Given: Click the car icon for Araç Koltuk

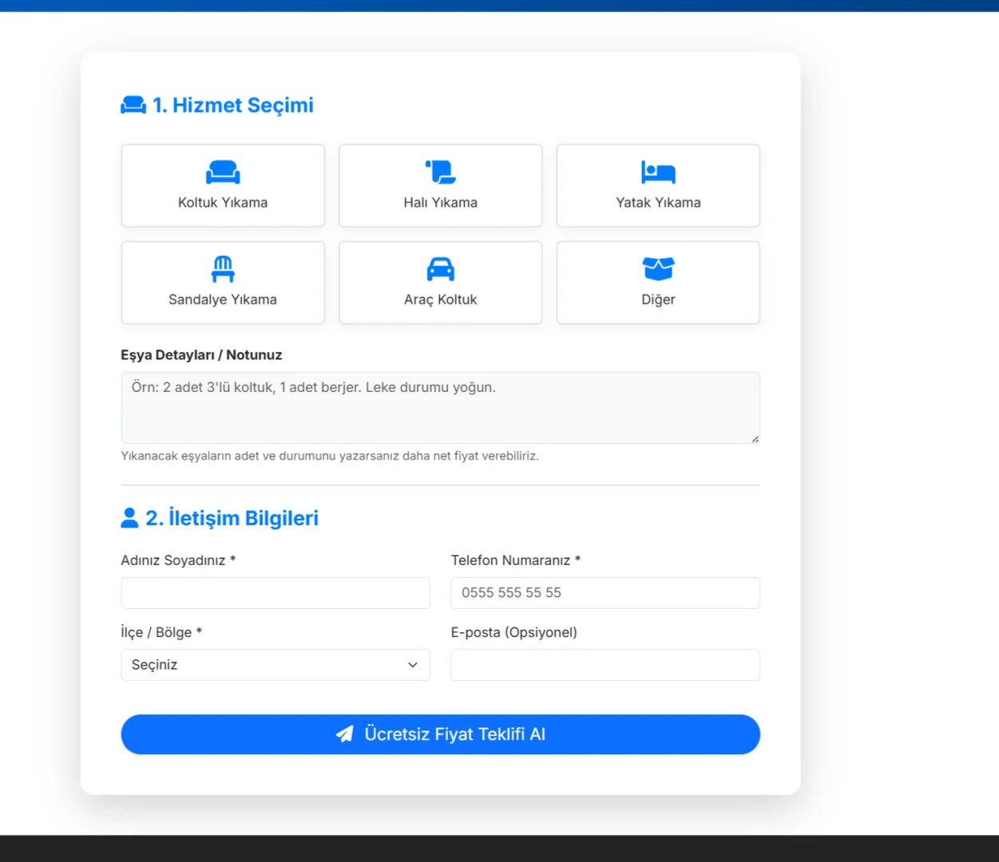Looking at the screenshot, I should click(440, 269).
